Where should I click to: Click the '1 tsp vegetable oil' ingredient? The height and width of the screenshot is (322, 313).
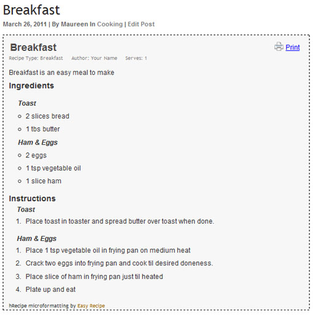point(53,168)
